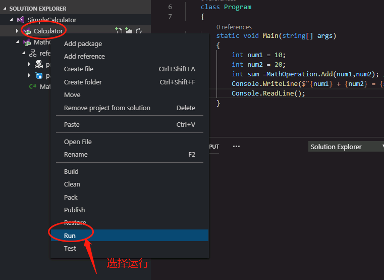Click the Publish menu option

click(x=74, y=210)
